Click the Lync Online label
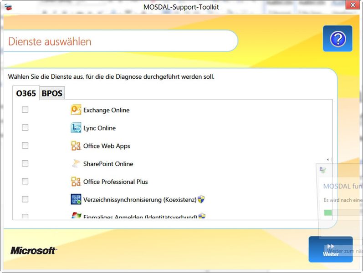Viewport: 363px width, 273px height. coord(100,128)
